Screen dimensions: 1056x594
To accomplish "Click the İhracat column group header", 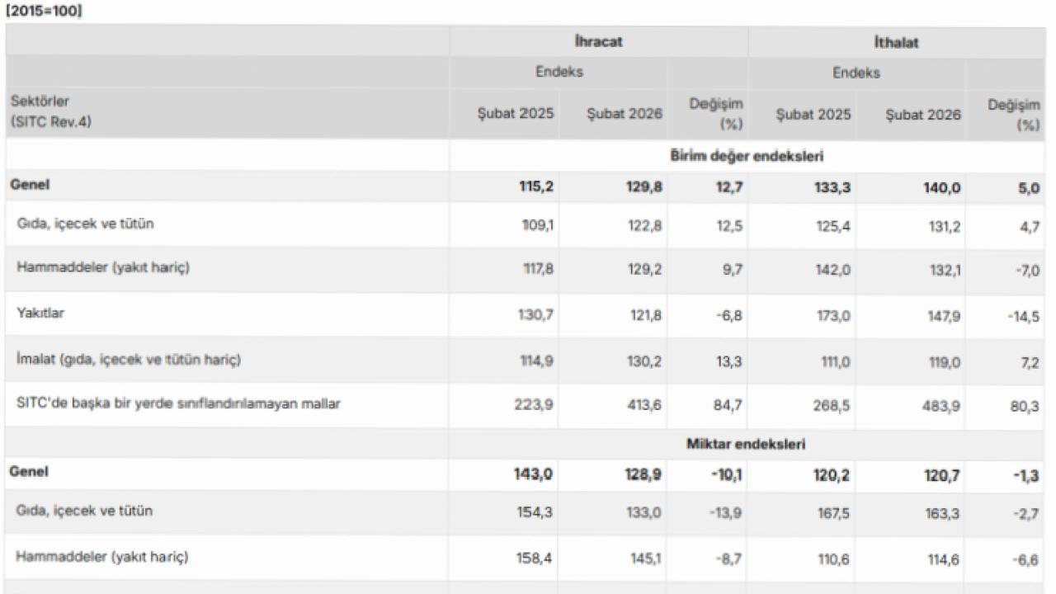I will 598,41.
